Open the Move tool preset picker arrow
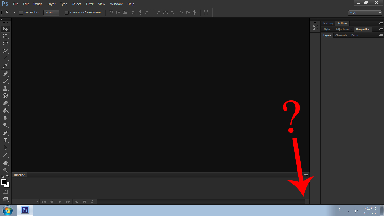 pos(14,13)
